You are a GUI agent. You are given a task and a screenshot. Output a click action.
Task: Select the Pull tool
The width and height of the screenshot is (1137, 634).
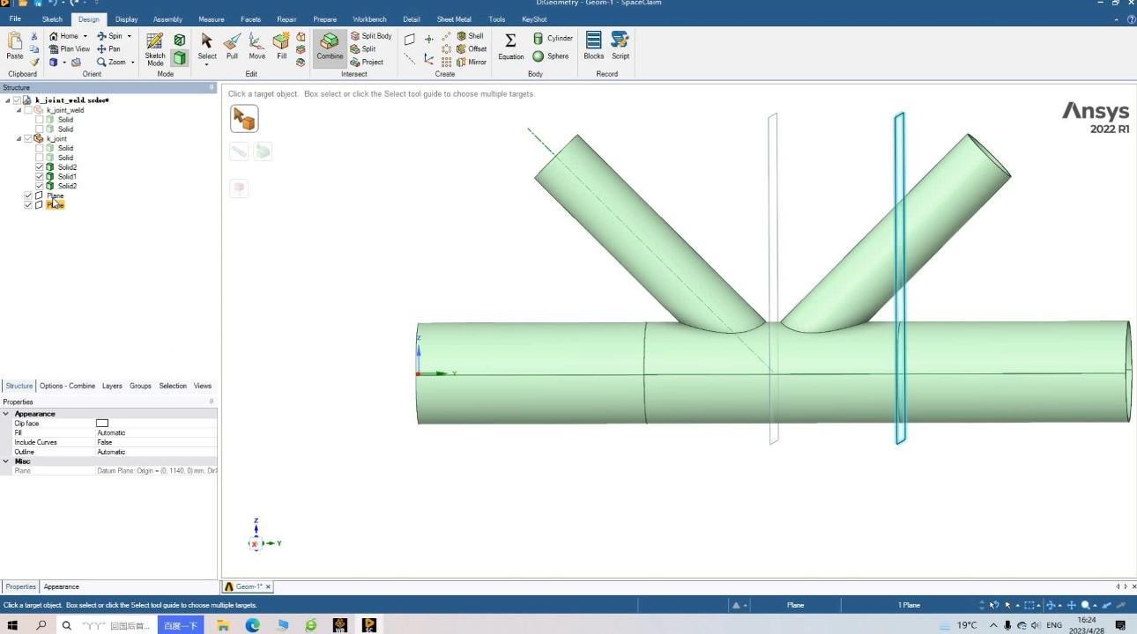[x=232, y=47]
